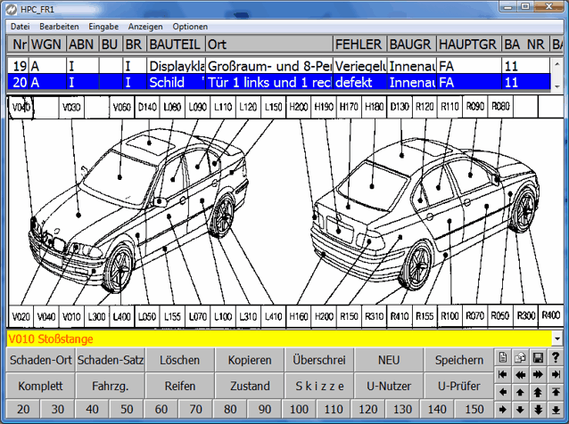569x424 pixels.
Task: Click the single down arrow icon
Action: tap(521, 409)
